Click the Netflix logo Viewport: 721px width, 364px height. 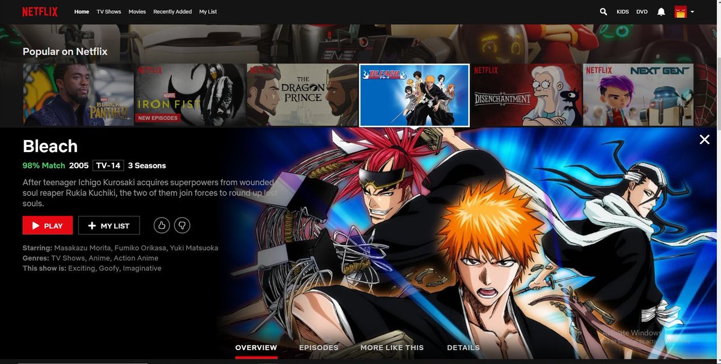(x=40, y=11)
